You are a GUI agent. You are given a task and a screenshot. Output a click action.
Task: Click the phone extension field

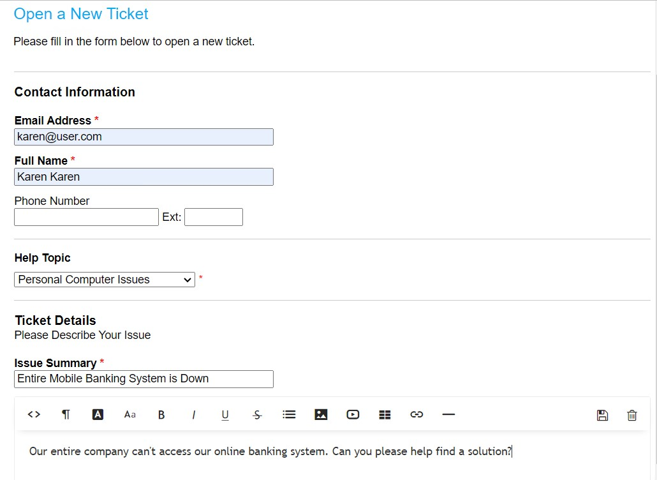[214, 216]
